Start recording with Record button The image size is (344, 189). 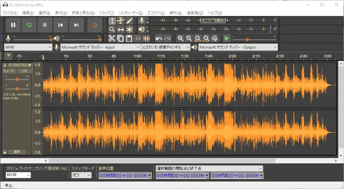[95, 25]
